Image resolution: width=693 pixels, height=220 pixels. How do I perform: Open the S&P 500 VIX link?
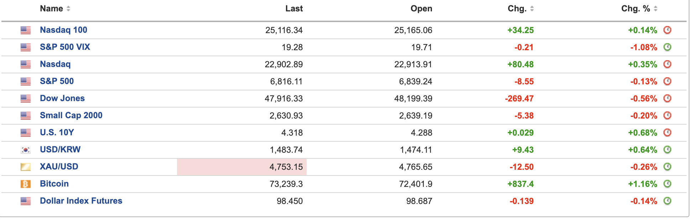pyautogui.click(x=65, y=47)
